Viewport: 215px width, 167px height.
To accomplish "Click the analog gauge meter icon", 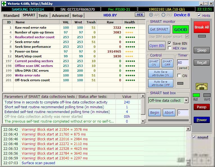I will coord(202,86).
